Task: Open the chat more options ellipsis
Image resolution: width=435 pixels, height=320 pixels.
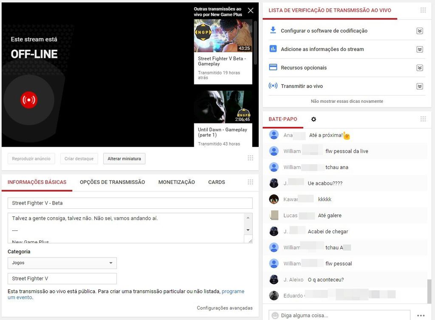Action: [421, 316]
